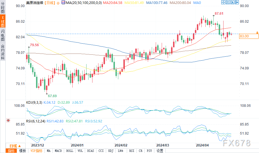Switch to 分时图 view

click(3, 7)
